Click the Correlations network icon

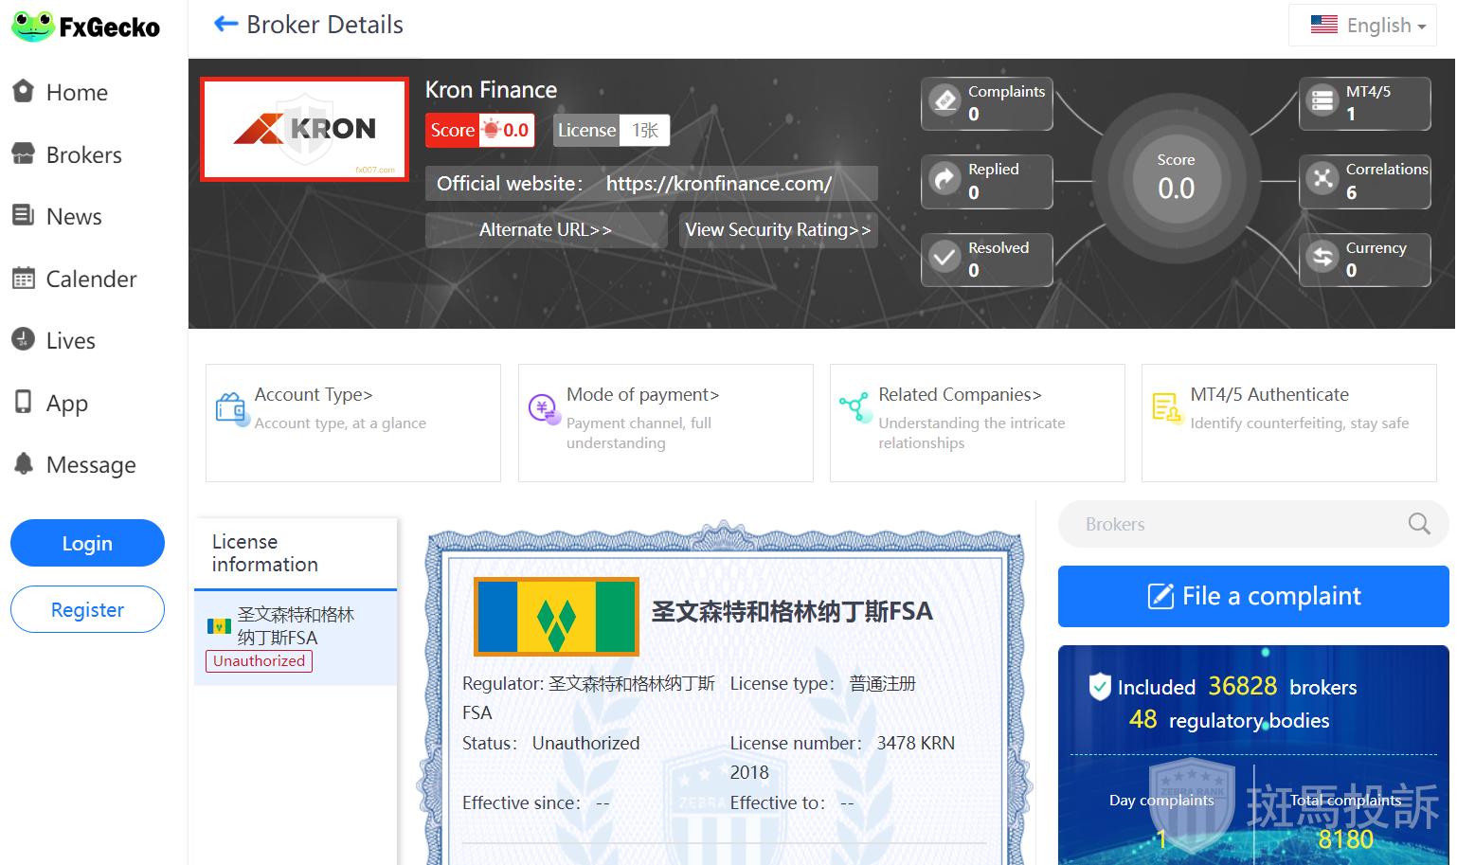click(1322, 179)
